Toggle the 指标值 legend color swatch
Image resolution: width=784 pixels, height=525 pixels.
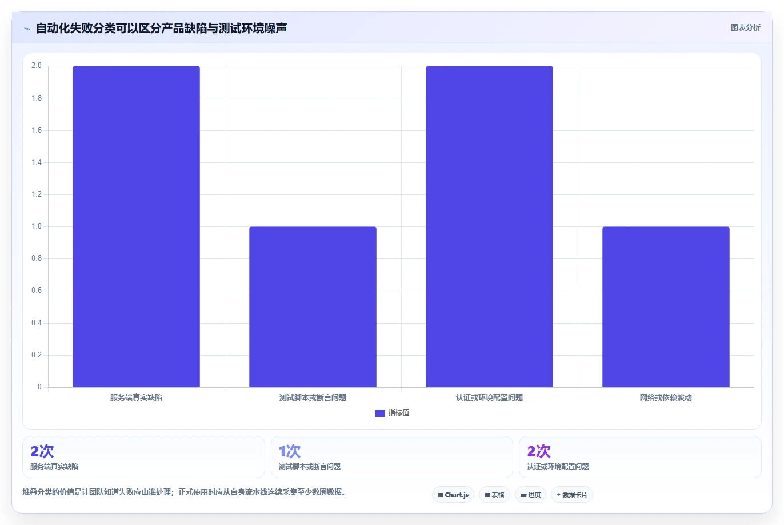pos(379,413)
